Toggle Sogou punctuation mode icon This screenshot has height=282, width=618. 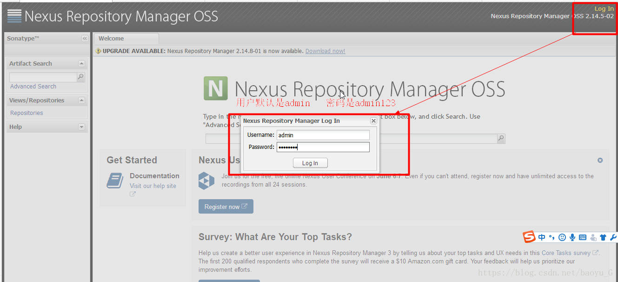point(552,237)
